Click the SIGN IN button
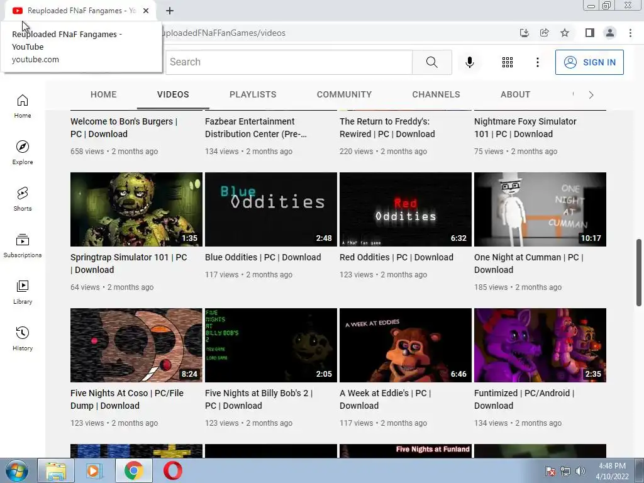644x483 pixels. click(x=589, y=62)
